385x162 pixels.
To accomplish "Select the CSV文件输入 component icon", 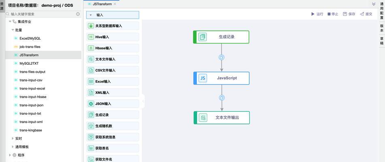I will [x=91, y=70].
